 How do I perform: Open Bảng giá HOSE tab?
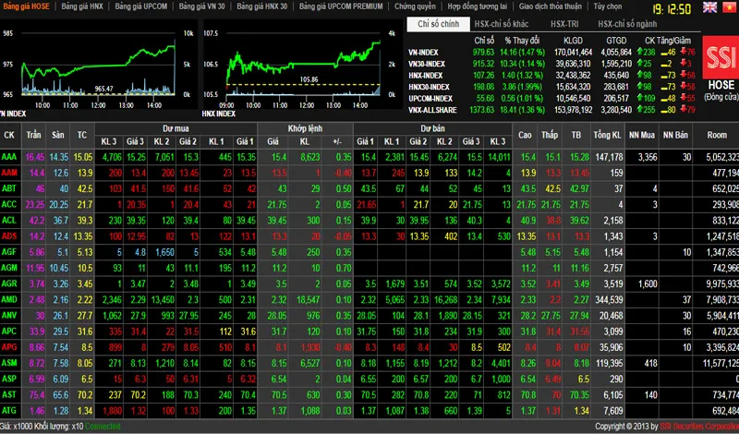[x=26, y=6]
